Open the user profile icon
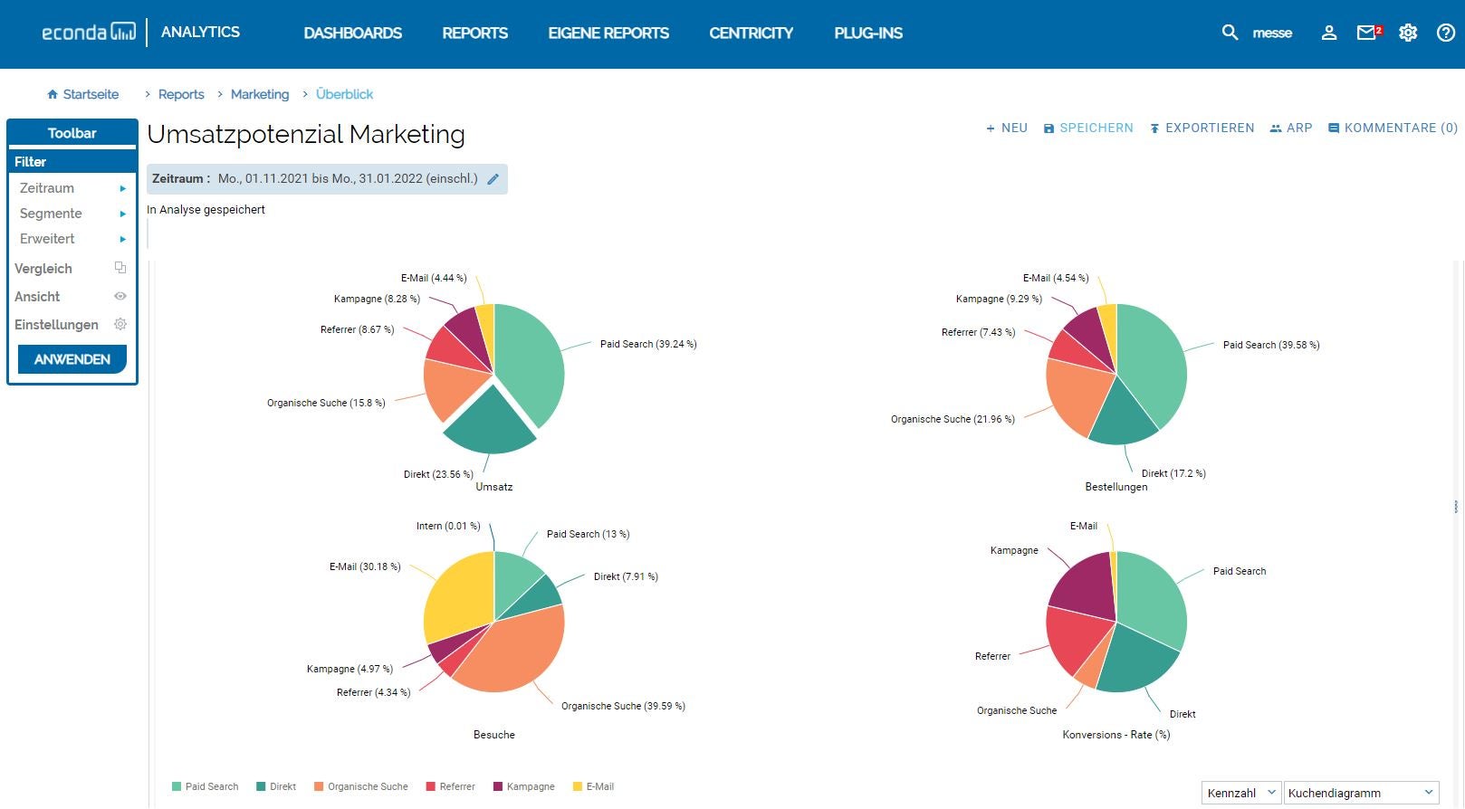1465x809 pixels. pos(1329,33)
